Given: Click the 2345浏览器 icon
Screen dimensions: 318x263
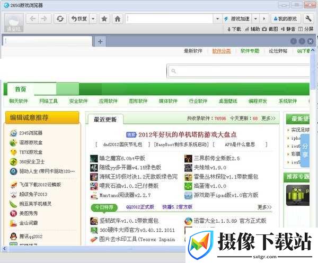Looking at the screenshot, I should click(x=13, y=133).
